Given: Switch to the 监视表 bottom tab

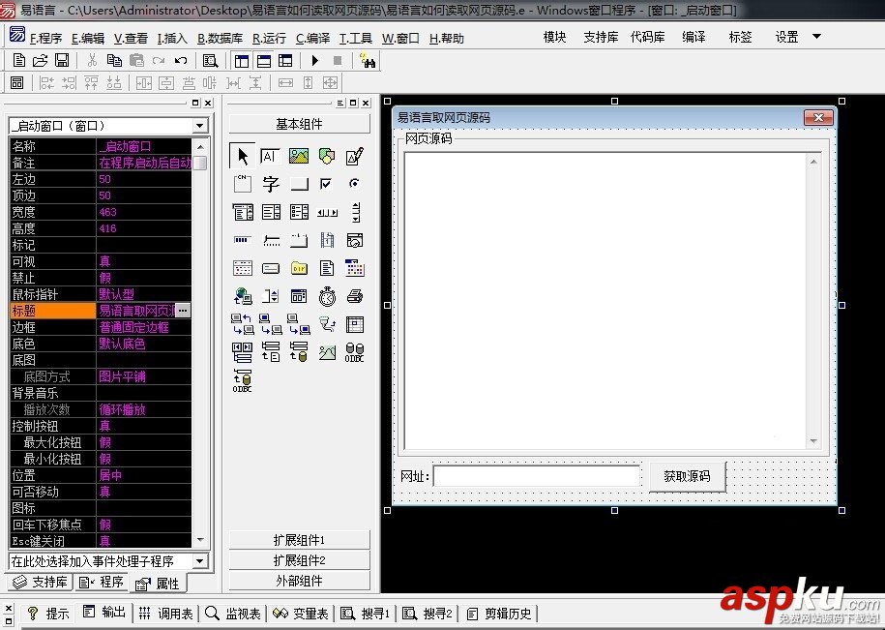Looking at the screenshot, I should (233, 614).
